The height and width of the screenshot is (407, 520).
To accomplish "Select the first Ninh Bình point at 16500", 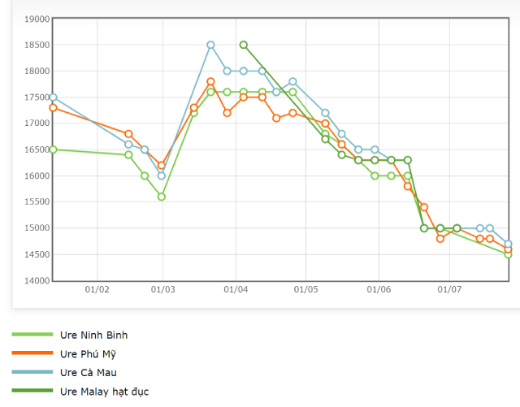I will [x=53, y=149].
